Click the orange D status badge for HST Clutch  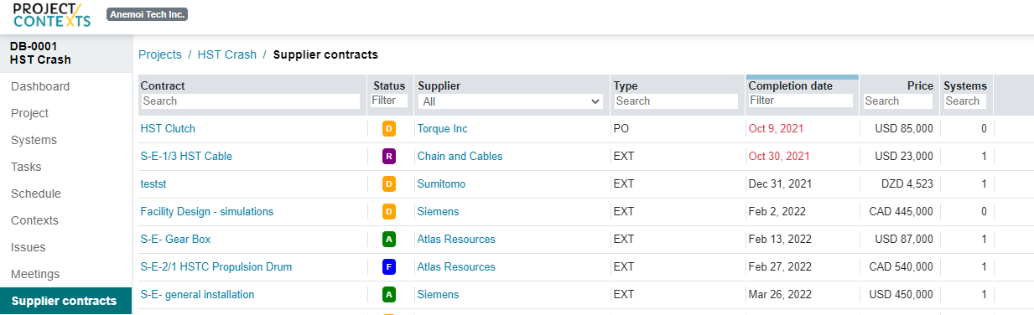[388, 129]
